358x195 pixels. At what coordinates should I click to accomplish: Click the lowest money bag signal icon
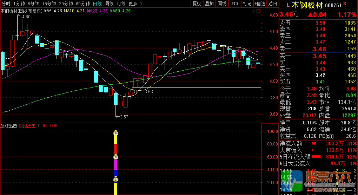coord(116,180)
